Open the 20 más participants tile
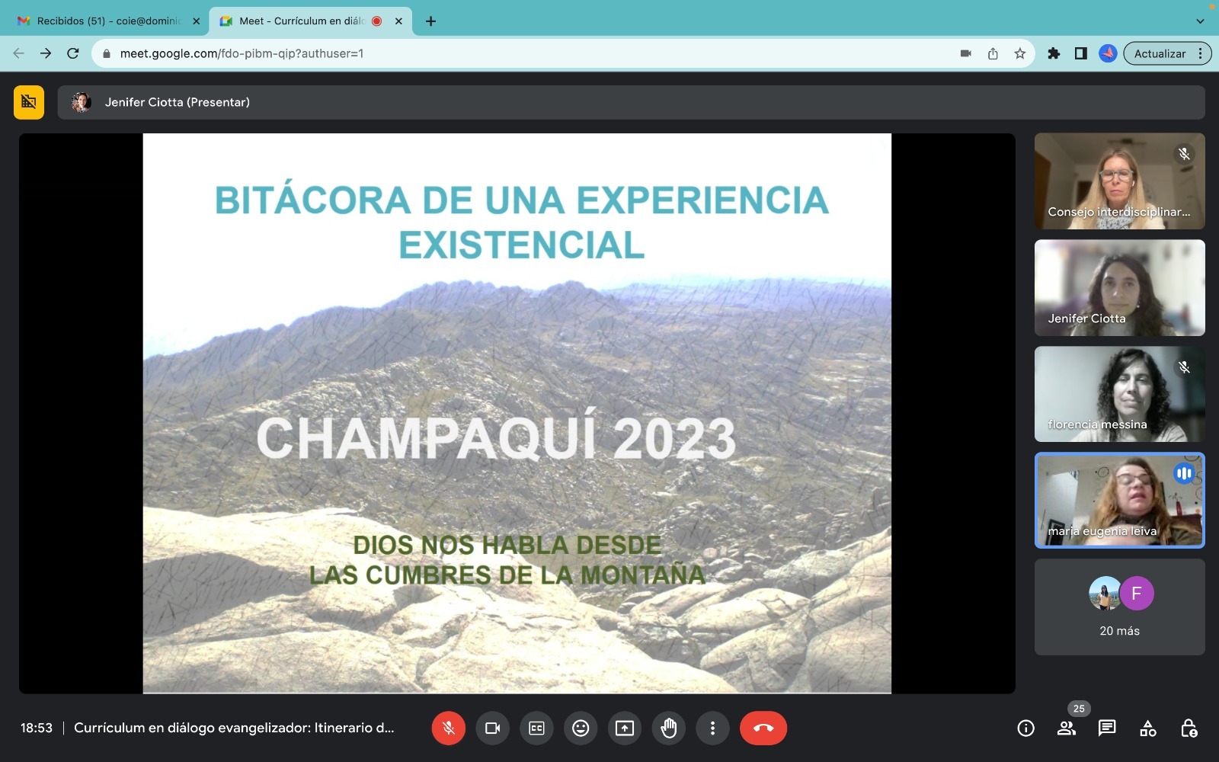Screen dimensions: 1219x762 click(x=1120, y=607)
